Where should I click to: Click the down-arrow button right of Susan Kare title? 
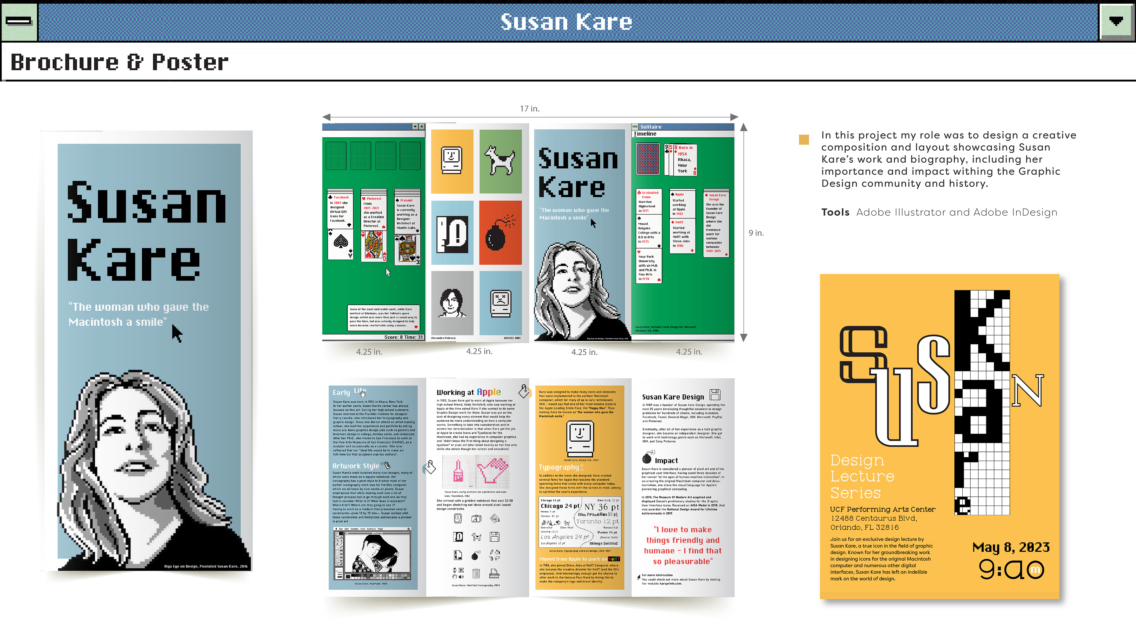point(1116,21)
